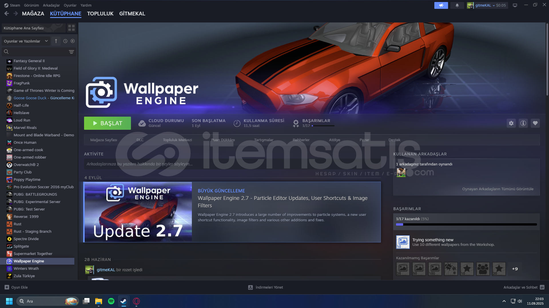Viewport: 549px width, 308px height.
Task: View locked 25 wallpapers achievement icon
Action: [403, 269]
